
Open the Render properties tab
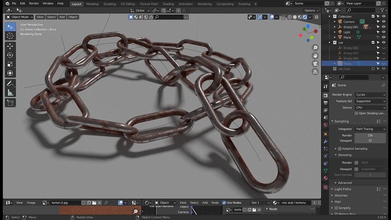click(x=325, y=95)
